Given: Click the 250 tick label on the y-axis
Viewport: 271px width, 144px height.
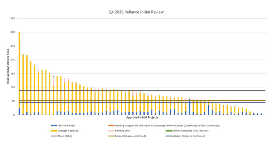Looking at the screenshot, I should 13,46.
